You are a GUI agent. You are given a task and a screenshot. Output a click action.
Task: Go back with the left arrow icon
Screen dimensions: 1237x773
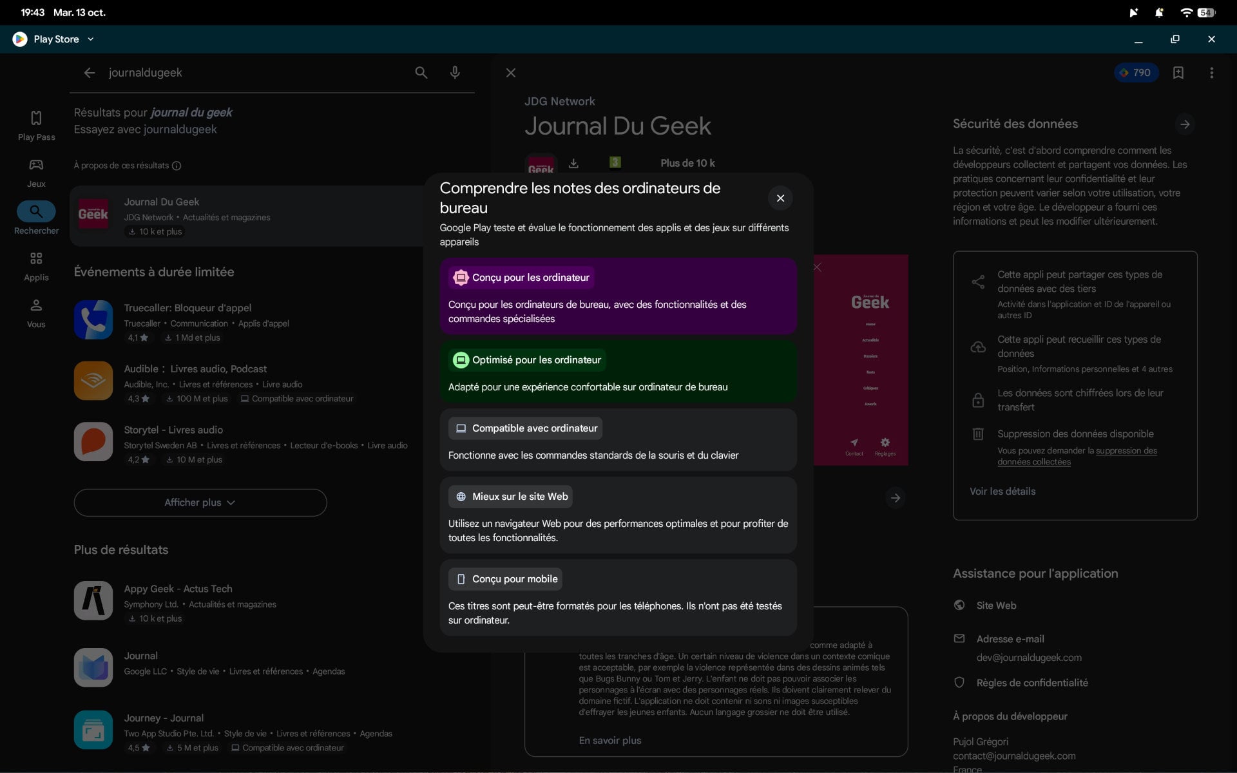click(x=90, y=73)
